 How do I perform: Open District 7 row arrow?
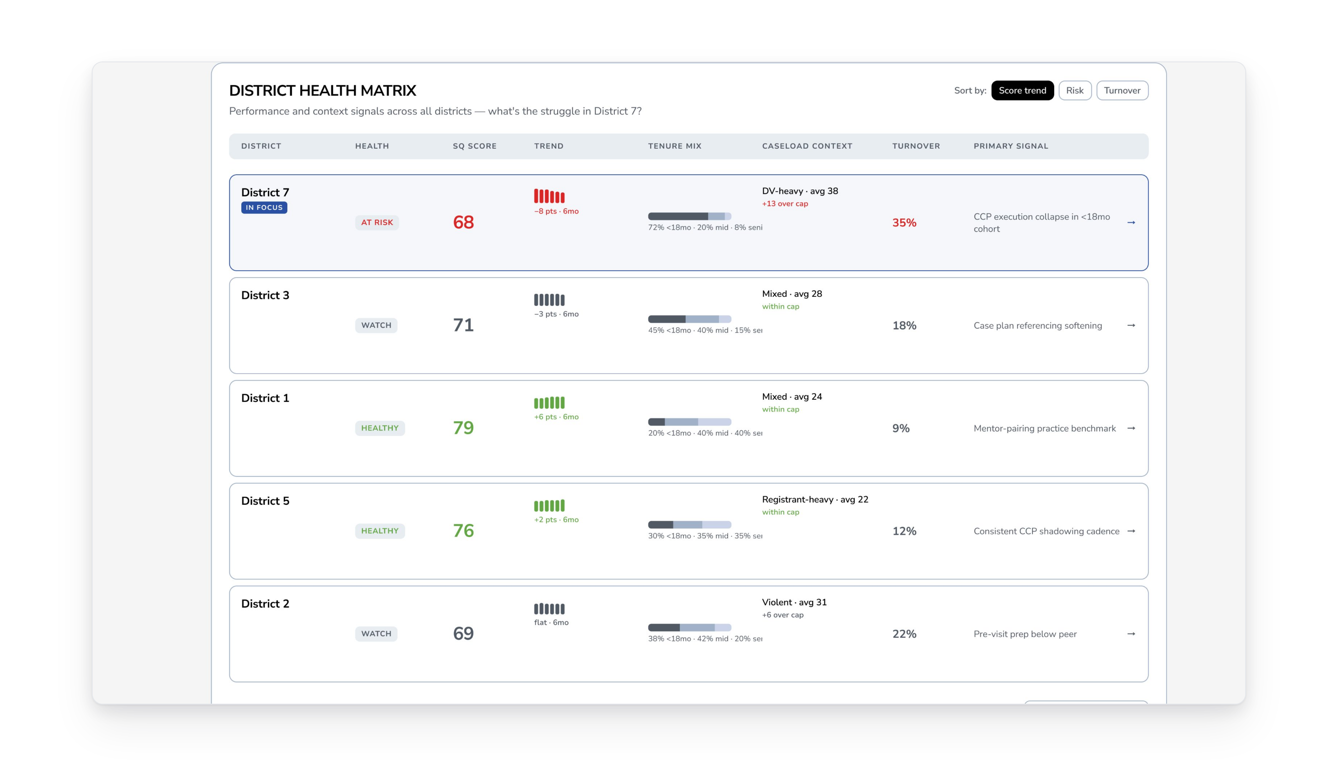[1131, 223]
